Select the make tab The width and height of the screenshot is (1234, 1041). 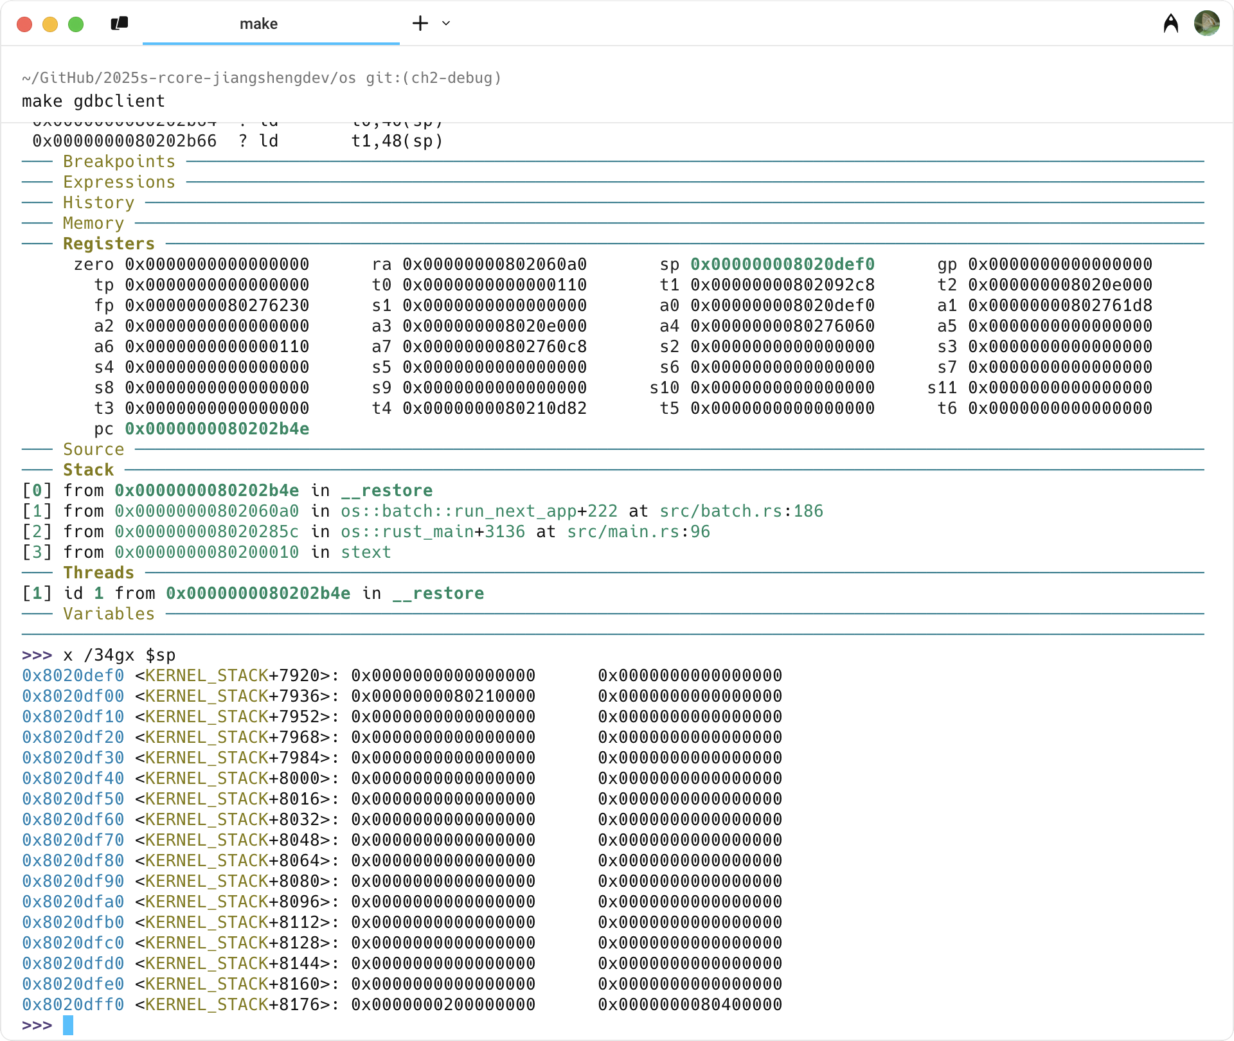pos(258,24)
